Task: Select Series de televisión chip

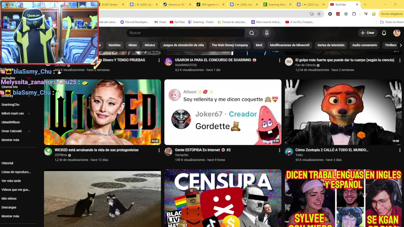Action: [x=331, y=45]
